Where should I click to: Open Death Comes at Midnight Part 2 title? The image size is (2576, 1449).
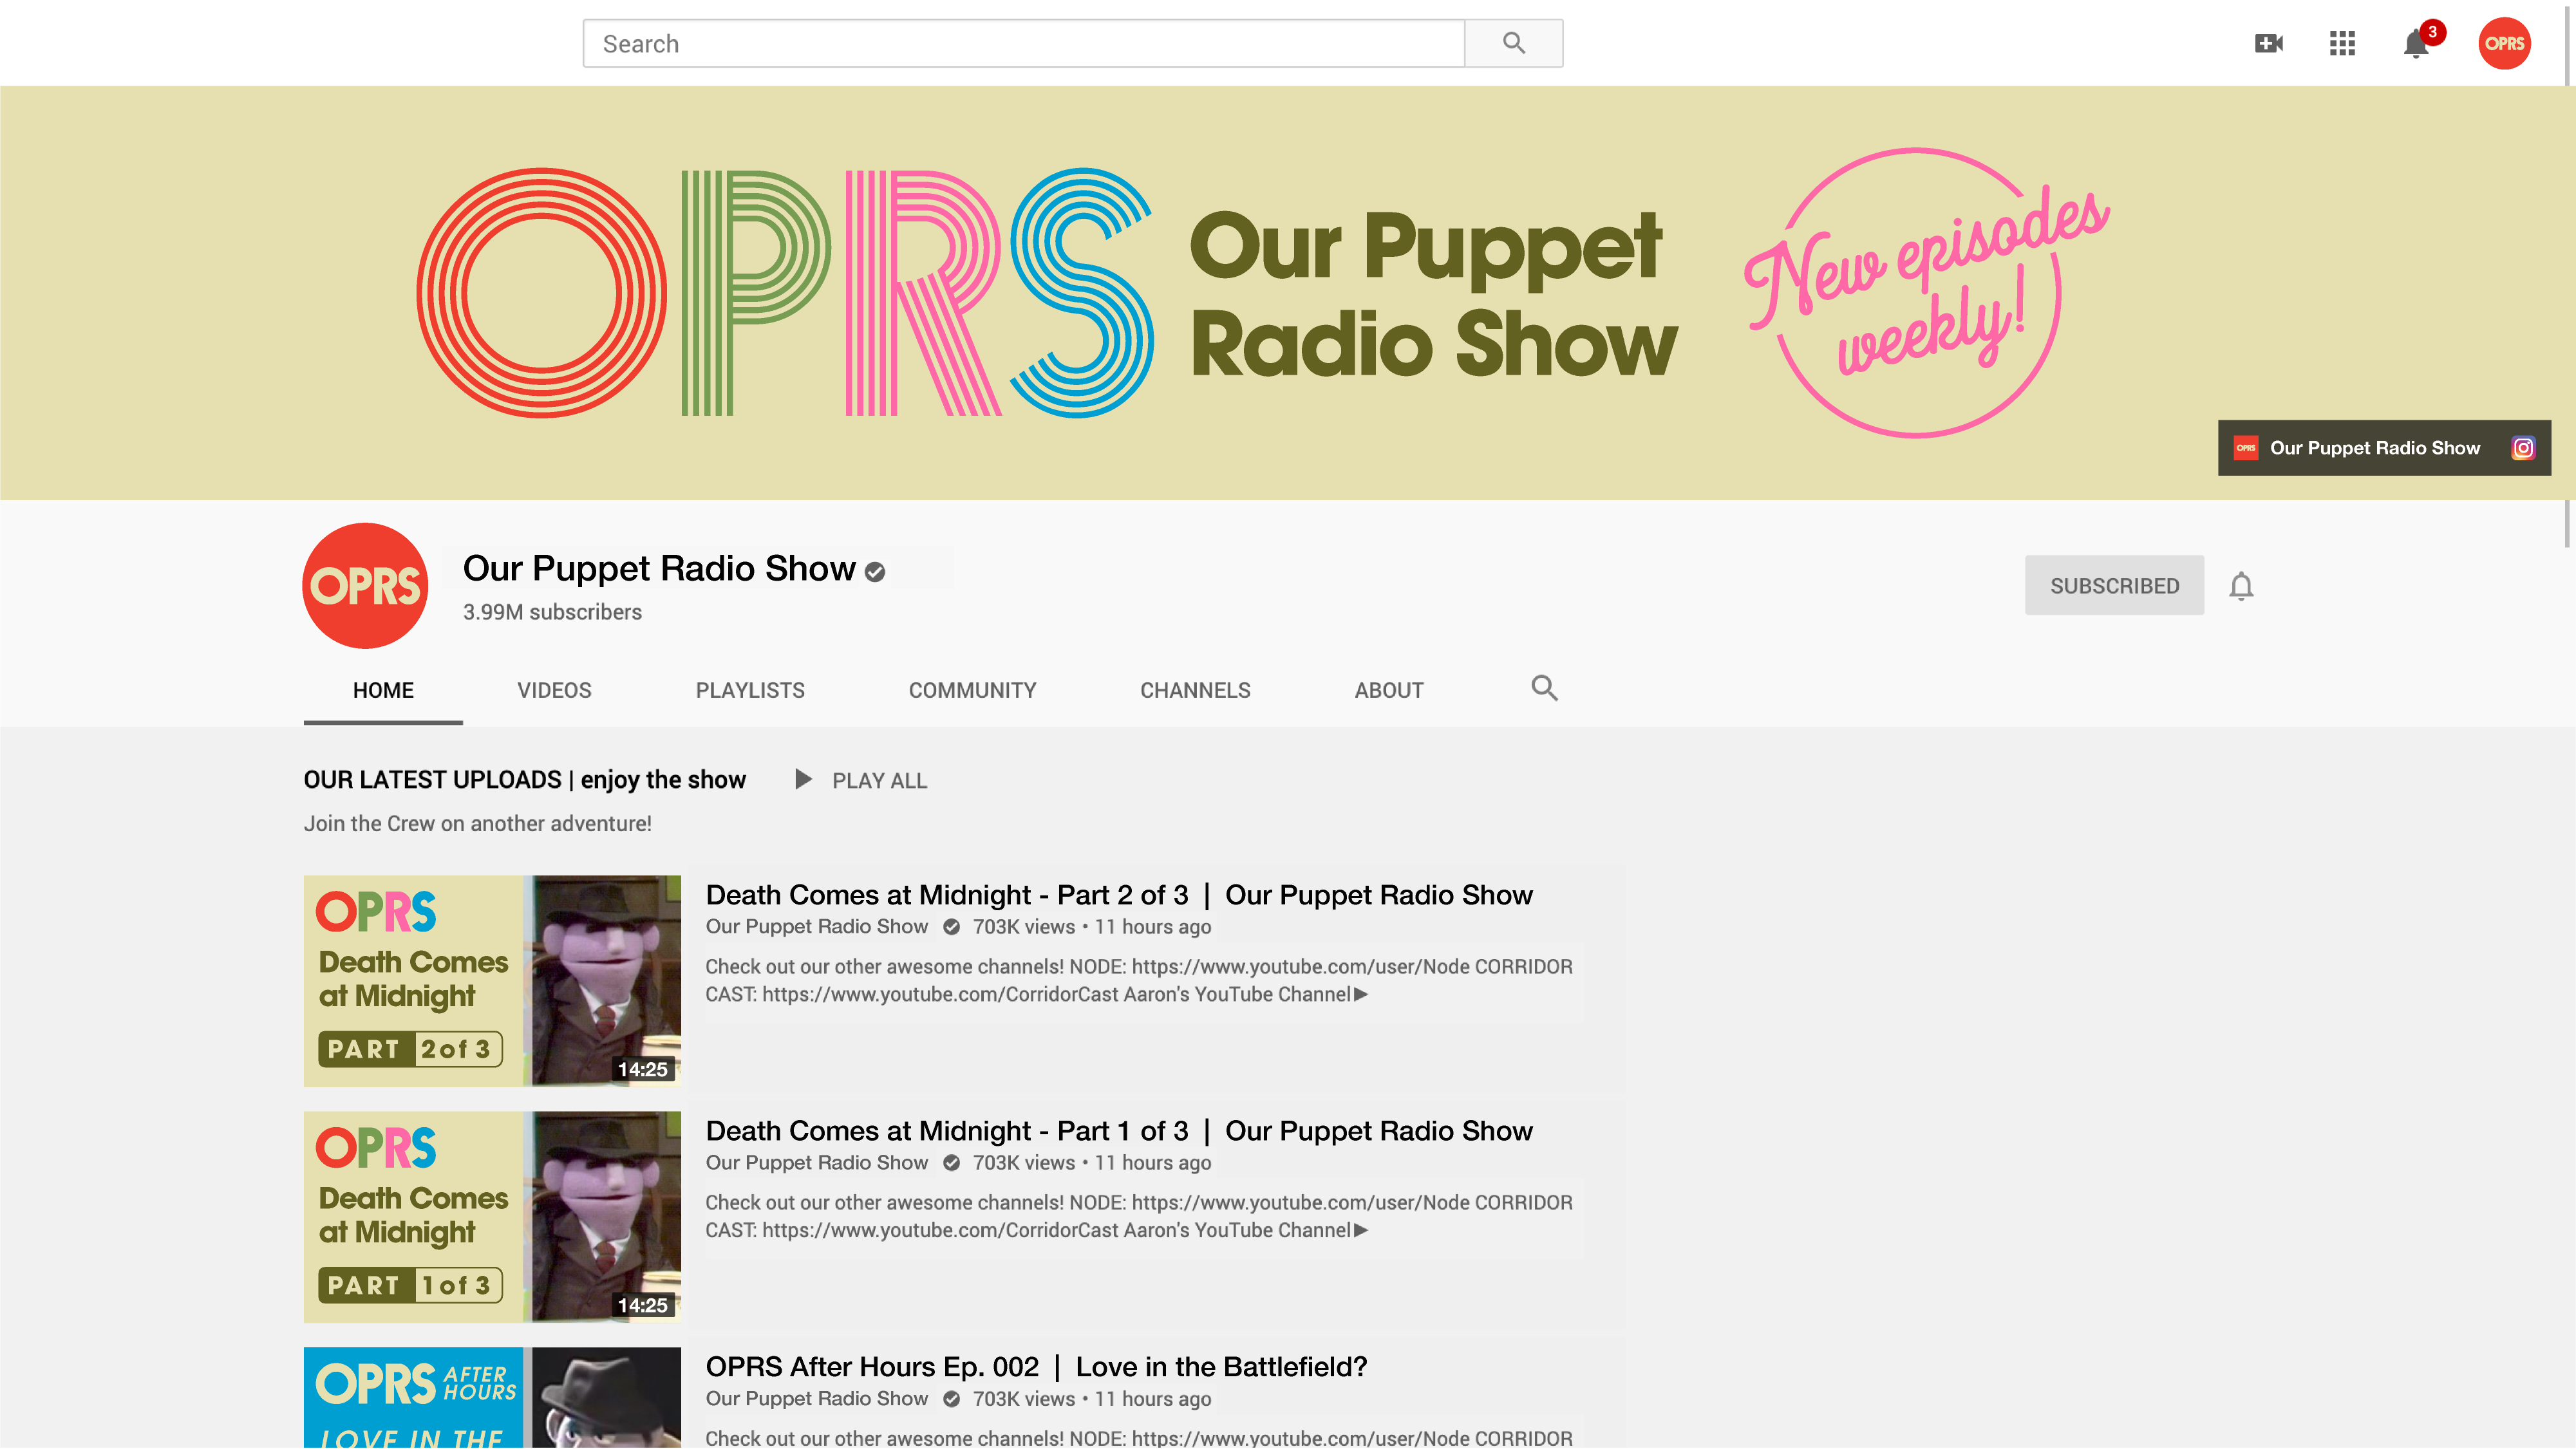[x=1118, y=895]
